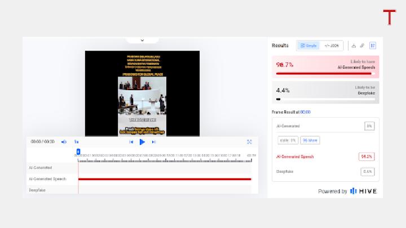This screenshot has width=406, height=228.
Task: Collapse the top panel chevron
Action: click(x=142, y=41)
